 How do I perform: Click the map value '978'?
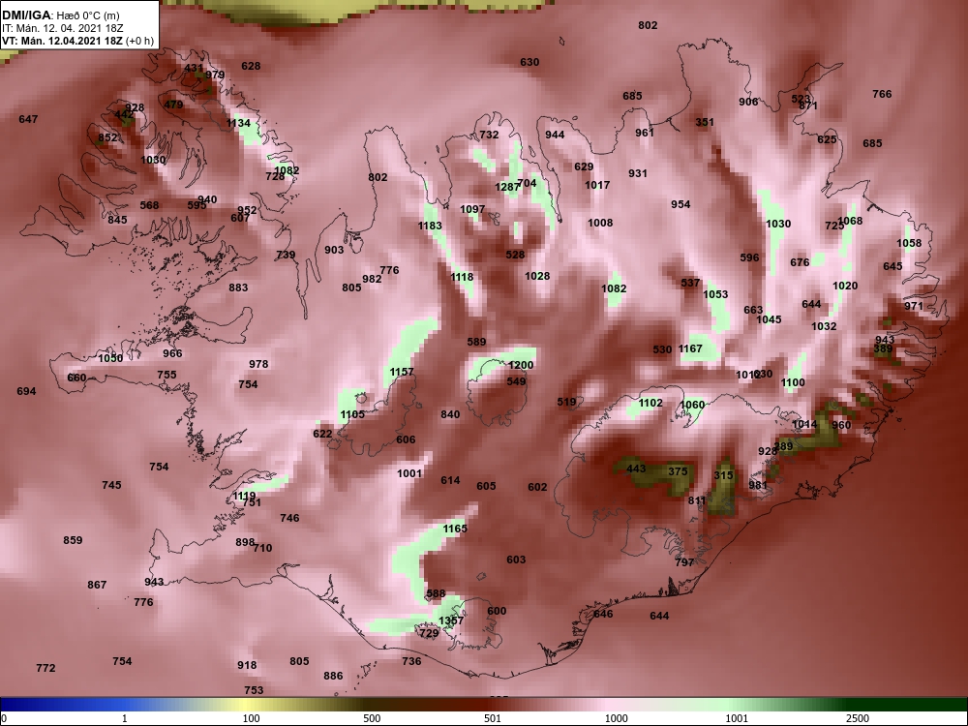[258, 364]
